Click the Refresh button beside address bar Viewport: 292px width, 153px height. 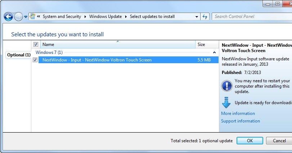(x=205, y=17)
